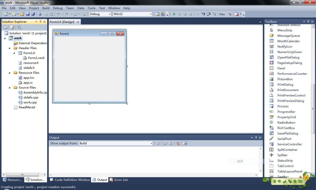Viewport: 316px width, 190px height.
Task: Pin the Solution Explorer panel with the pushpin
Action: point(40,22)
